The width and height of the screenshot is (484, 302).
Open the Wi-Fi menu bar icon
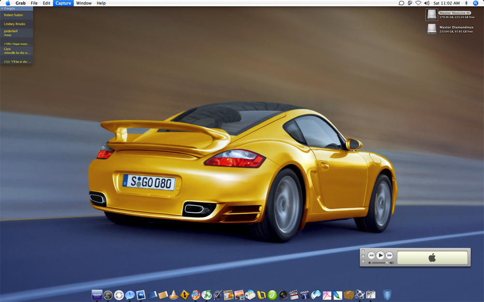point(418,3)
